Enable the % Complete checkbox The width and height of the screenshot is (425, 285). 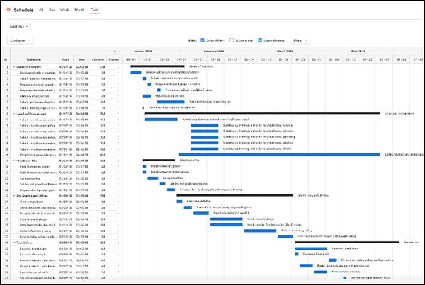(231, 40)
